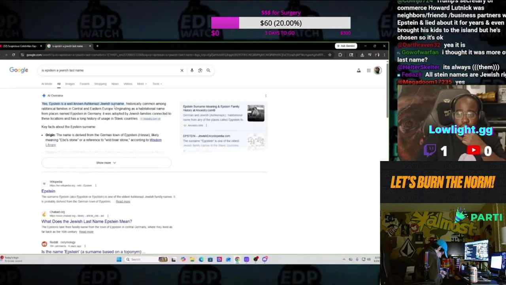Open What Does the Jewish Last Name link
This screenshot has width=506, height=285.
(x=87, y=222)
